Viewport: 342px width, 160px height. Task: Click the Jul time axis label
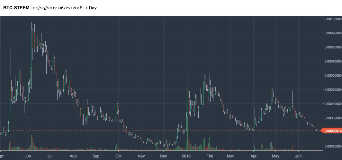pyautogui.click(x=50, y=156)
